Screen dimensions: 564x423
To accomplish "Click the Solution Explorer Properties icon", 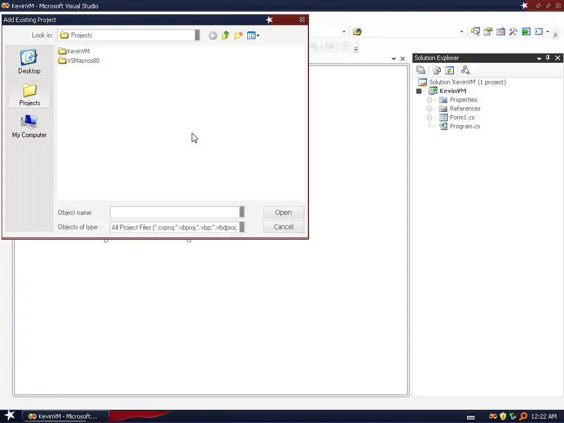I will point(421,70).
